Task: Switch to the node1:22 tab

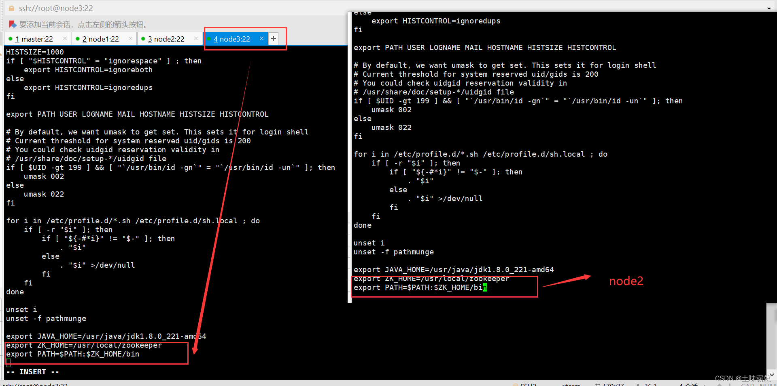Action: click(100, 39)
